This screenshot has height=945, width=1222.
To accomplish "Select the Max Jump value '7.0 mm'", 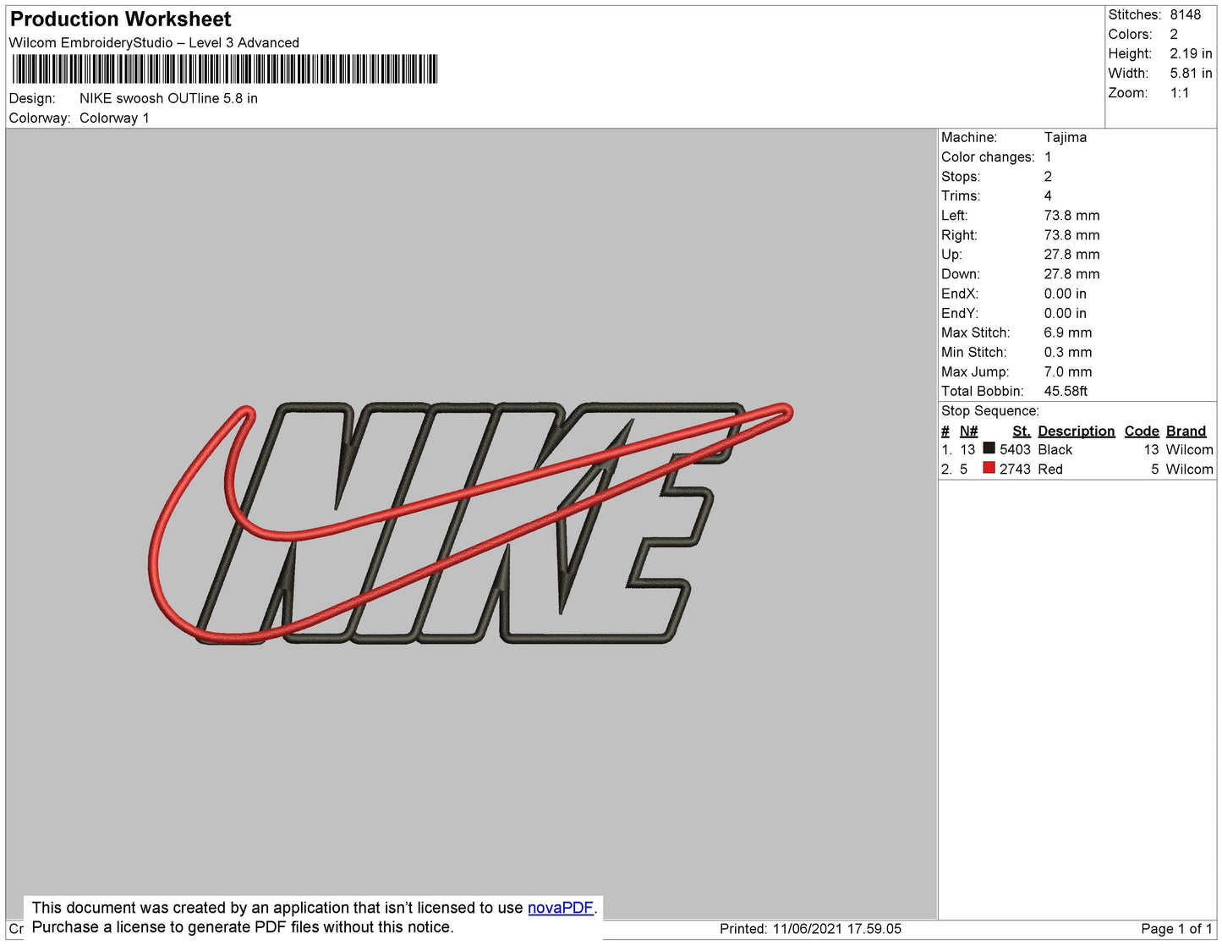I will (1067, 371).
